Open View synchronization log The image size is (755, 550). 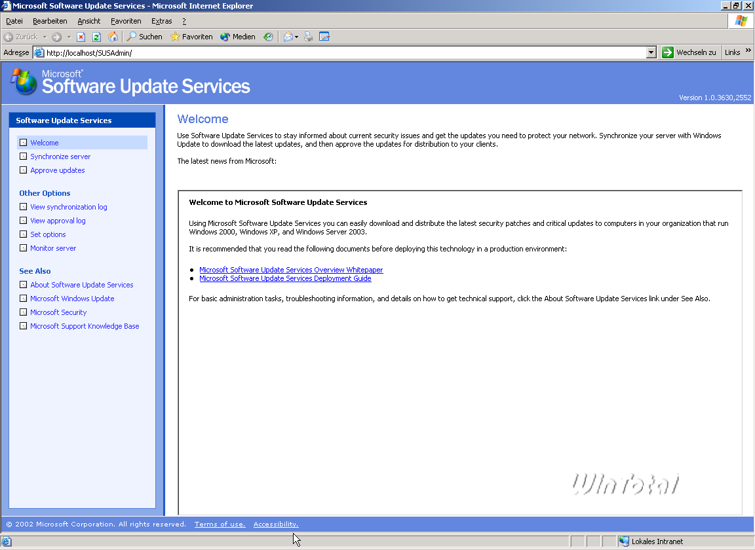(x=68, y=207)
